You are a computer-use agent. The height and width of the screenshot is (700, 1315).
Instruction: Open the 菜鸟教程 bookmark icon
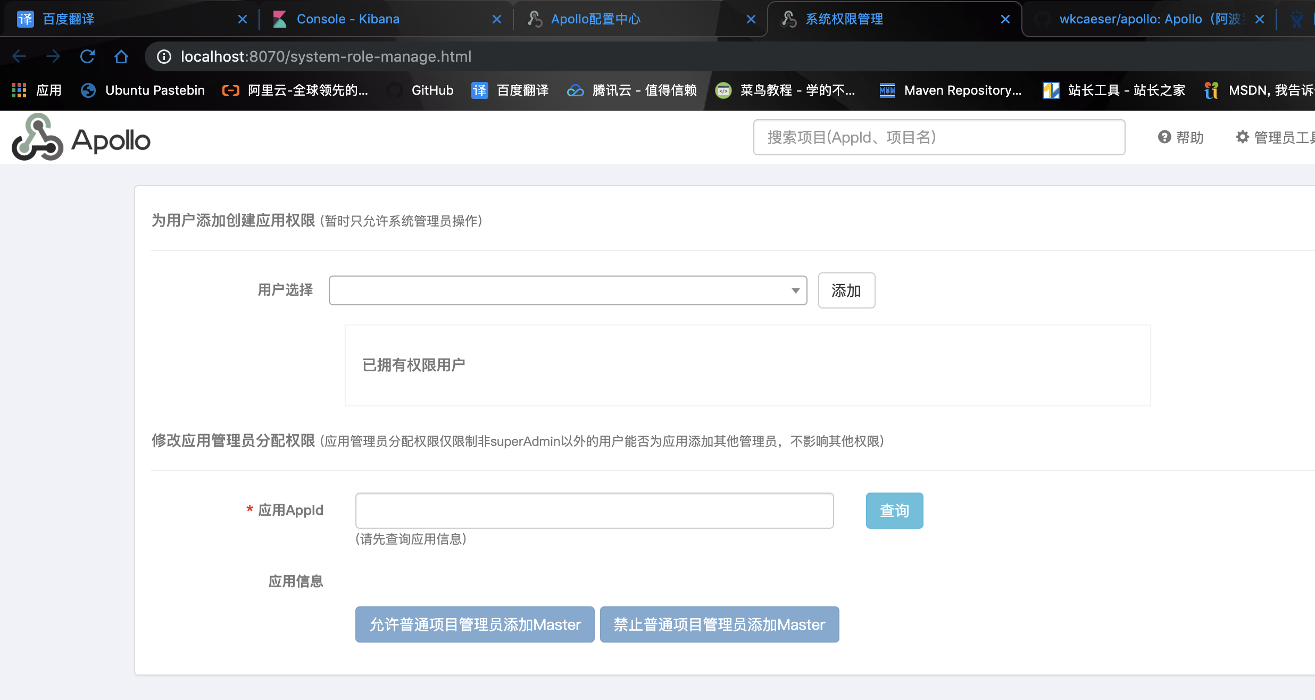(x=725, y=90)
